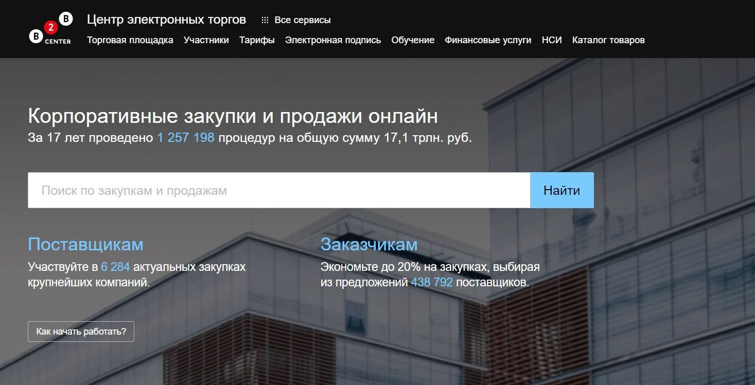Open Финансовые услуги section
The width and height of the screenshot is (755, 385).
click(x=488, y=40)
